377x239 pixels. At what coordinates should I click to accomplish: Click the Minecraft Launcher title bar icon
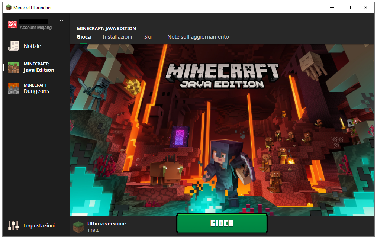(9, 7)
